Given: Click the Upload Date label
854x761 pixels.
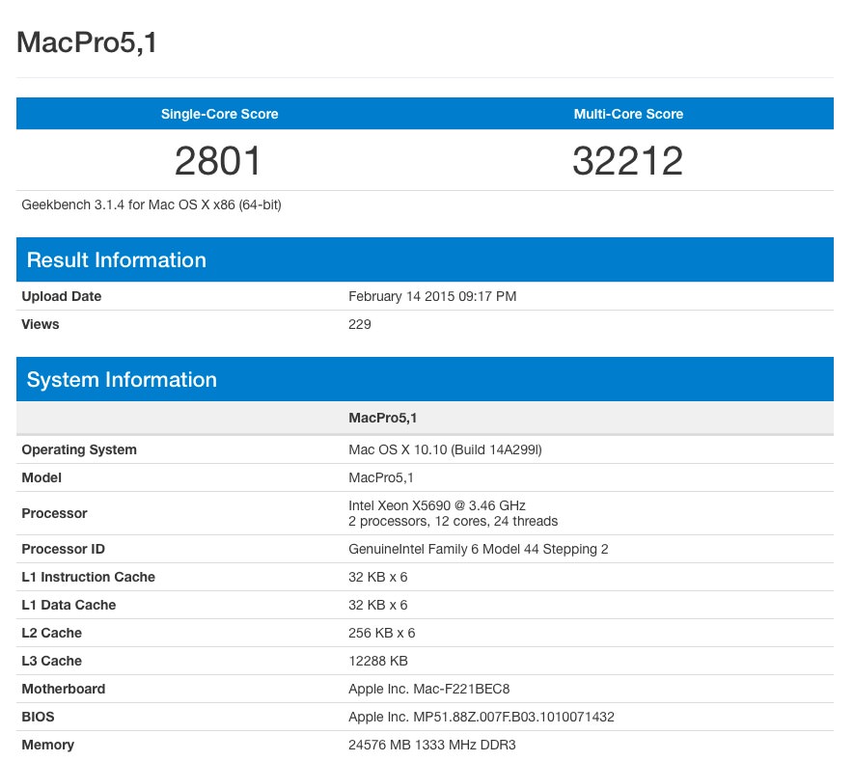Looking at the screenshot, I should (62, 296).
